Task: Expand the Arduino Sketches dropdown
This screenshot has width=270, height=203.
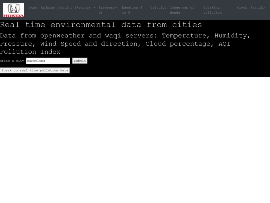Action: [x=77, y=8]
